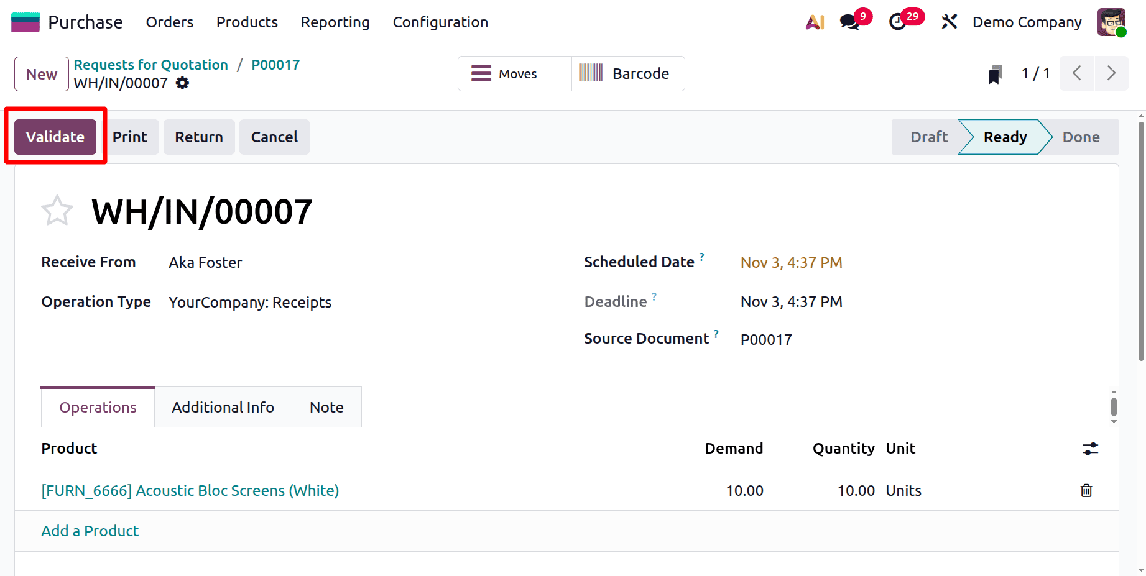Image resolution: width=1146 pixels, height=576 pixels.
Task: Toggle the bookmark flag near the pager
Action: coord(995,73)
